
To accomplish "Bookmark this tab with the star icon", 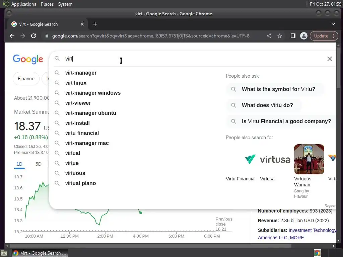I will click(280, 36).
